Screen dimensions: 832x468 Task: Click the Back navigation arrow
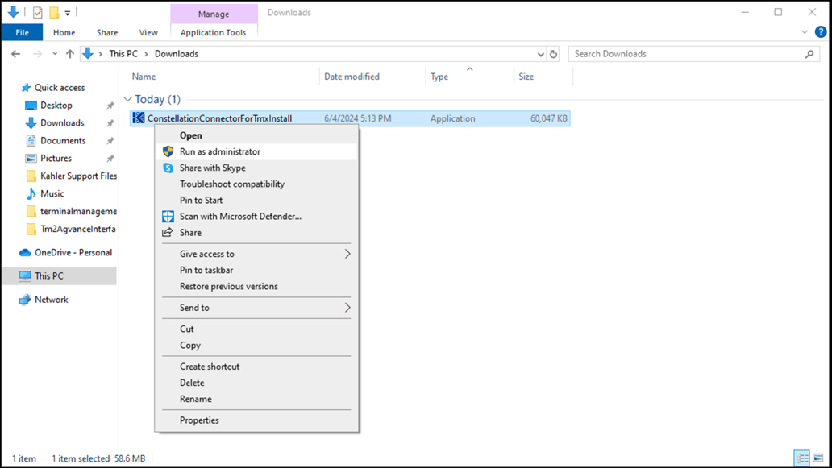pos(16,54)
